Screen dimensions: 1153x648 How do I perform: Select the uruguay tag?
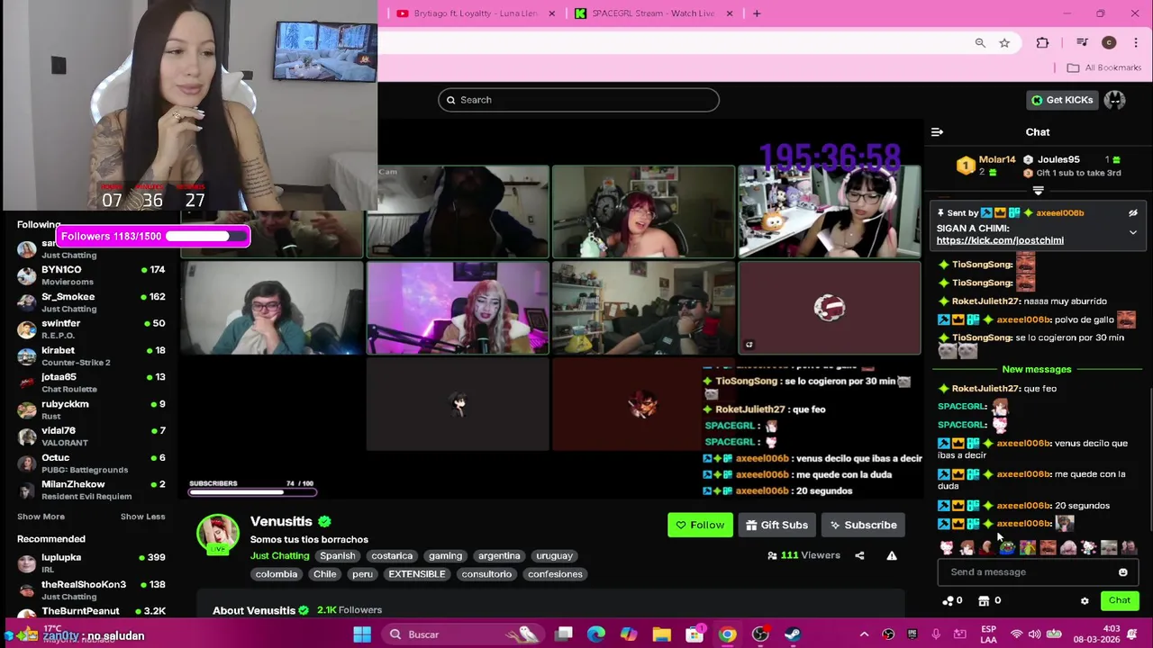[x=555, y=556]
